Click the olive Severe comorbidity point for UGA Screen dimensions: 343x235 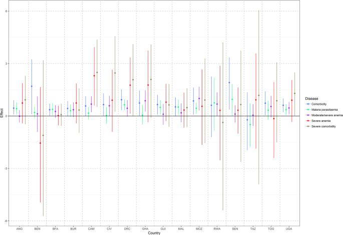coord(294,93)
